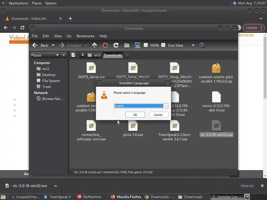Open the Places menu in top panel

click(37, 3)
